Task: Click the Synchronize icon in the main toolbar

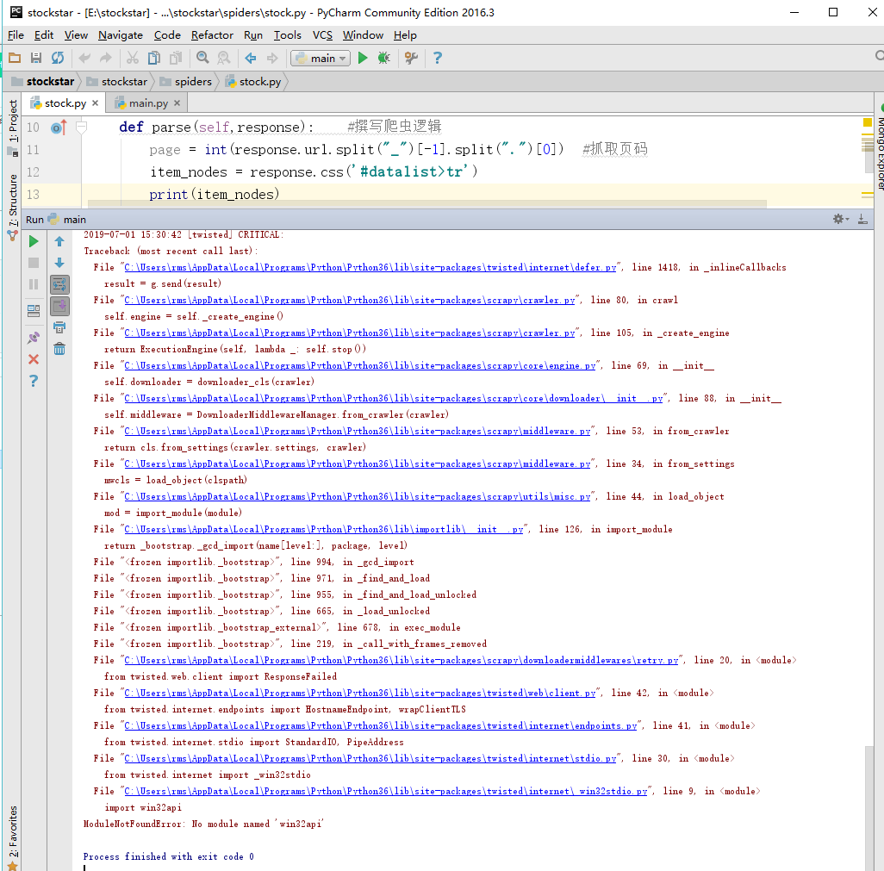Action: (x=58, y=58)
